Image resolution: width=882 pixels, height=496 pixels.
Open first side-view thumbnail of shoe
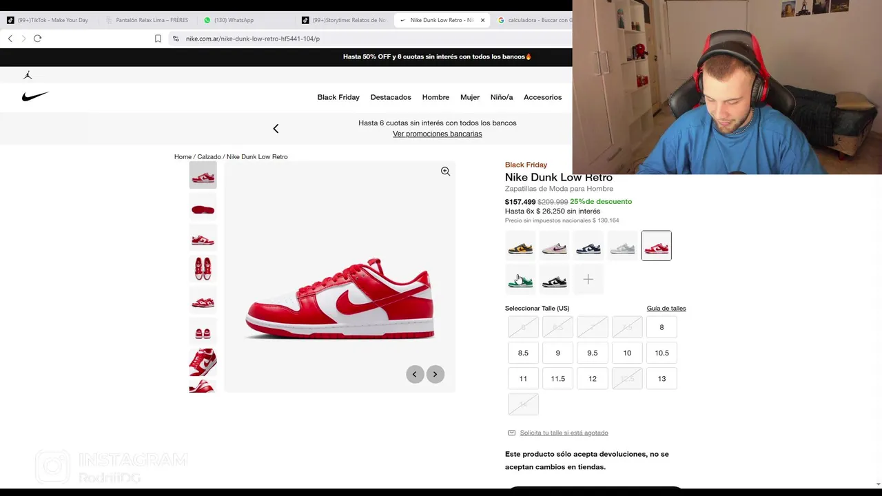pyautogui.click(x=203, y=176)
